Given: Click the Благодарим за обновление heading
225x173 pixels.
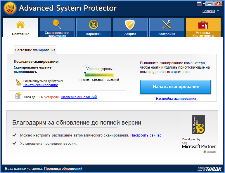Looking at the screenshot, I should pos(77,123).
